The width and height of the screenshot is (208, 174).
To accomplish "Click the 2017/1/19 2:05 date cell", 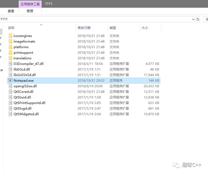I will pos(89,103).
